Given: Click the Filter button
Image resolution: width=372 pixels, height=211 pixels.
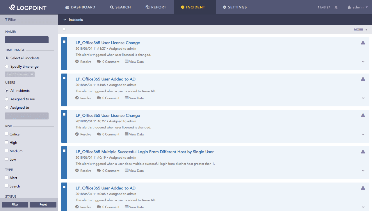Looking at the screenshot, I should point(15,205).
